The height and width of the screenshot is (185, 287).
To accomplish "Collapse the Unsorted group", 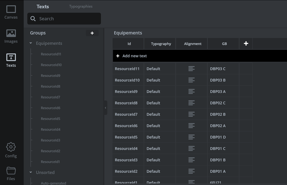I will pos(31,172).
